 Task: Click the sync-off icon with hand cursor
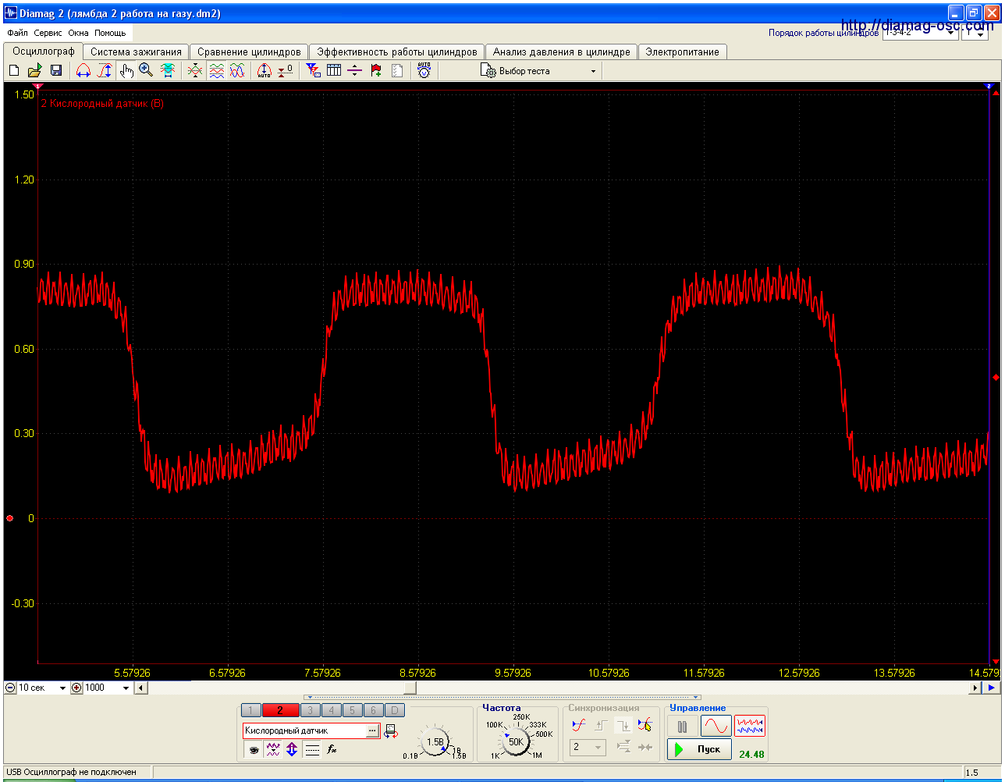(x=645, y=725)
